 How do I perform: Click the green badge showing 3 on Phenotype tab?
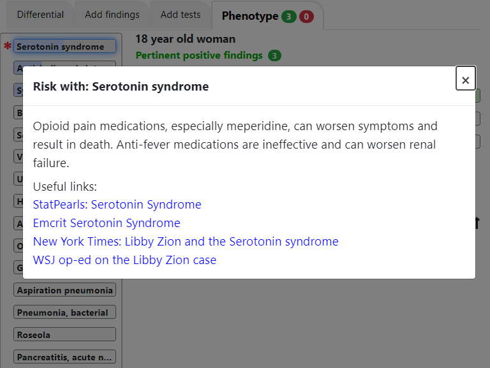289,17
